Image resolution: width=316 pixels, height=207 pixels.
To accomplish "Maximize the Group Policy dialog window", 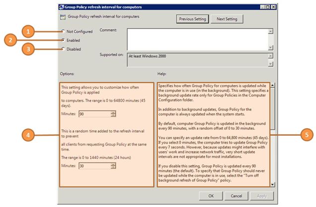I will 268,7.
